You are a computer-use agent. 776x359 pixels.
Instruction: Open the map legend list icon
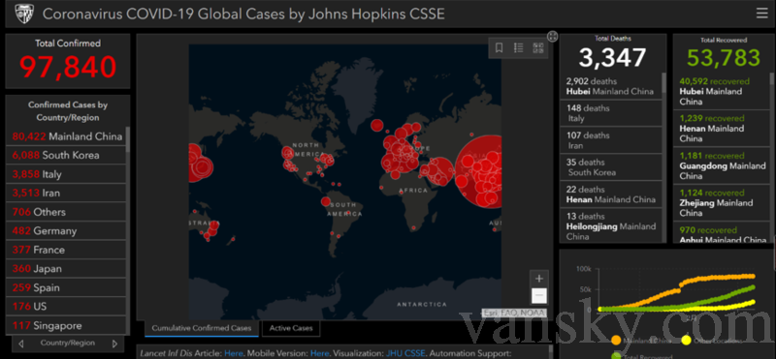coord(518,47)
